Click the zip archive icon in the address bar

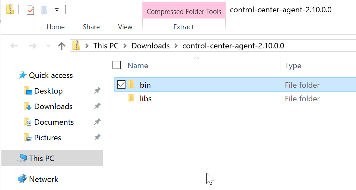(76, 45)
